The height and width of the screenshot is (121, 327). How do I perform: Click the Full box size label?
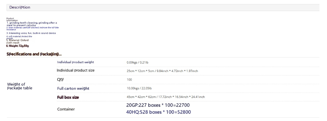(x=68, y=97)
